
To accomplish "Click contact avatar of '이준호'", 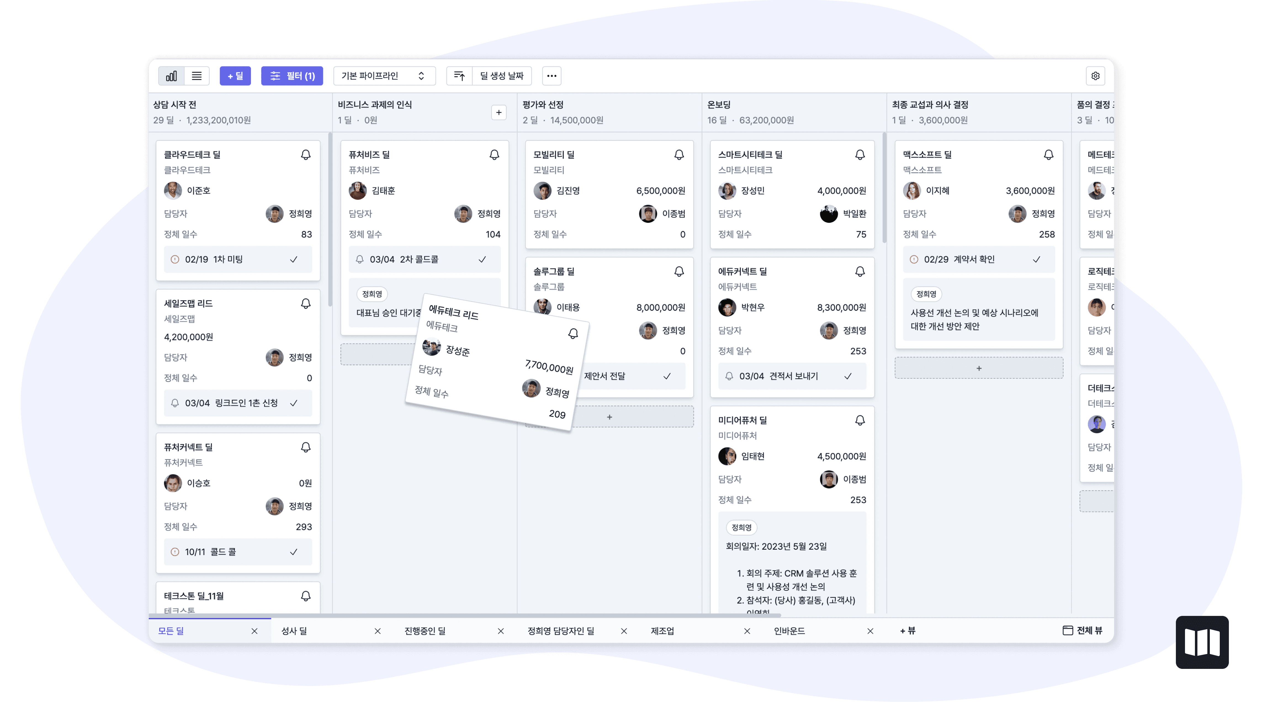I will pyautogui.click(x=173, y=191).
